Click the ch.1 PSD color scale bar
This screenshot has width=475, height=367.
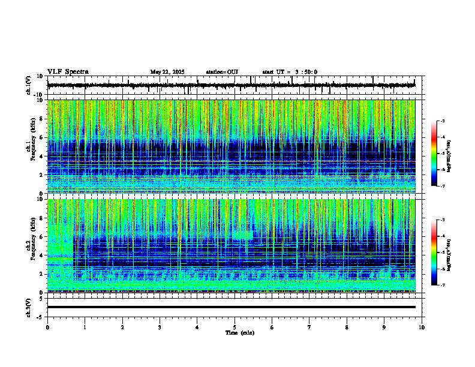point(434,154)
